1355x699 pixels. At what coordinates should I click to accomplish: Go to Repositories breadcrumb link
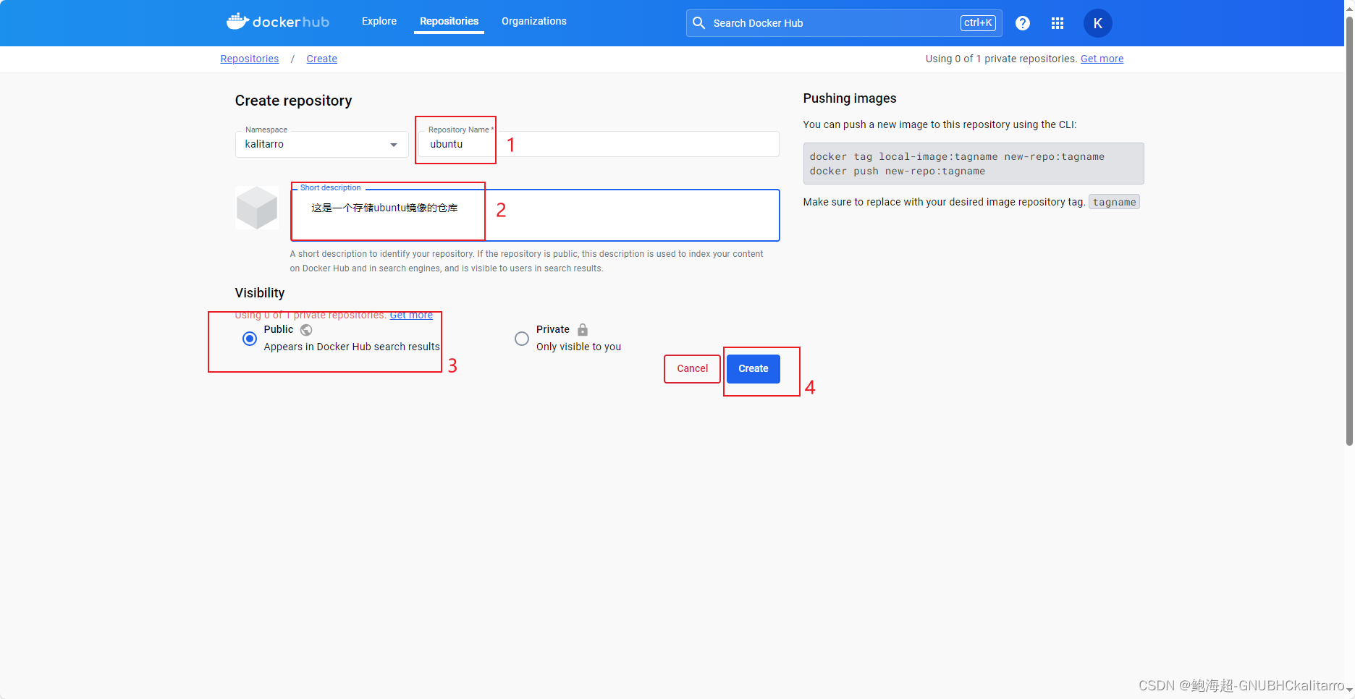point(250,59)
